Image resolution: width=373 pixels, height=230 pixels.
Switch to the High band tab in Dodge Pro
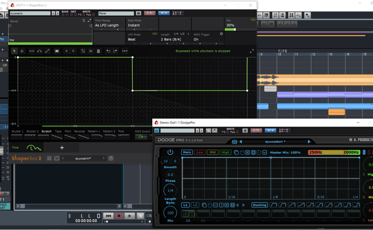click(225, 152)
